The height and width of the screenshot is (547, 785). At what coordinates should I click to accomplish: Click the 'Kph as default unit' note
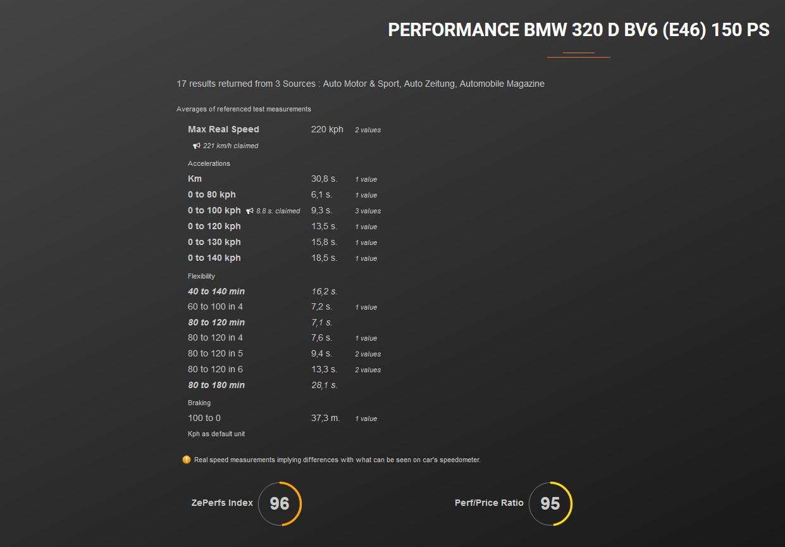coord(216,434)
